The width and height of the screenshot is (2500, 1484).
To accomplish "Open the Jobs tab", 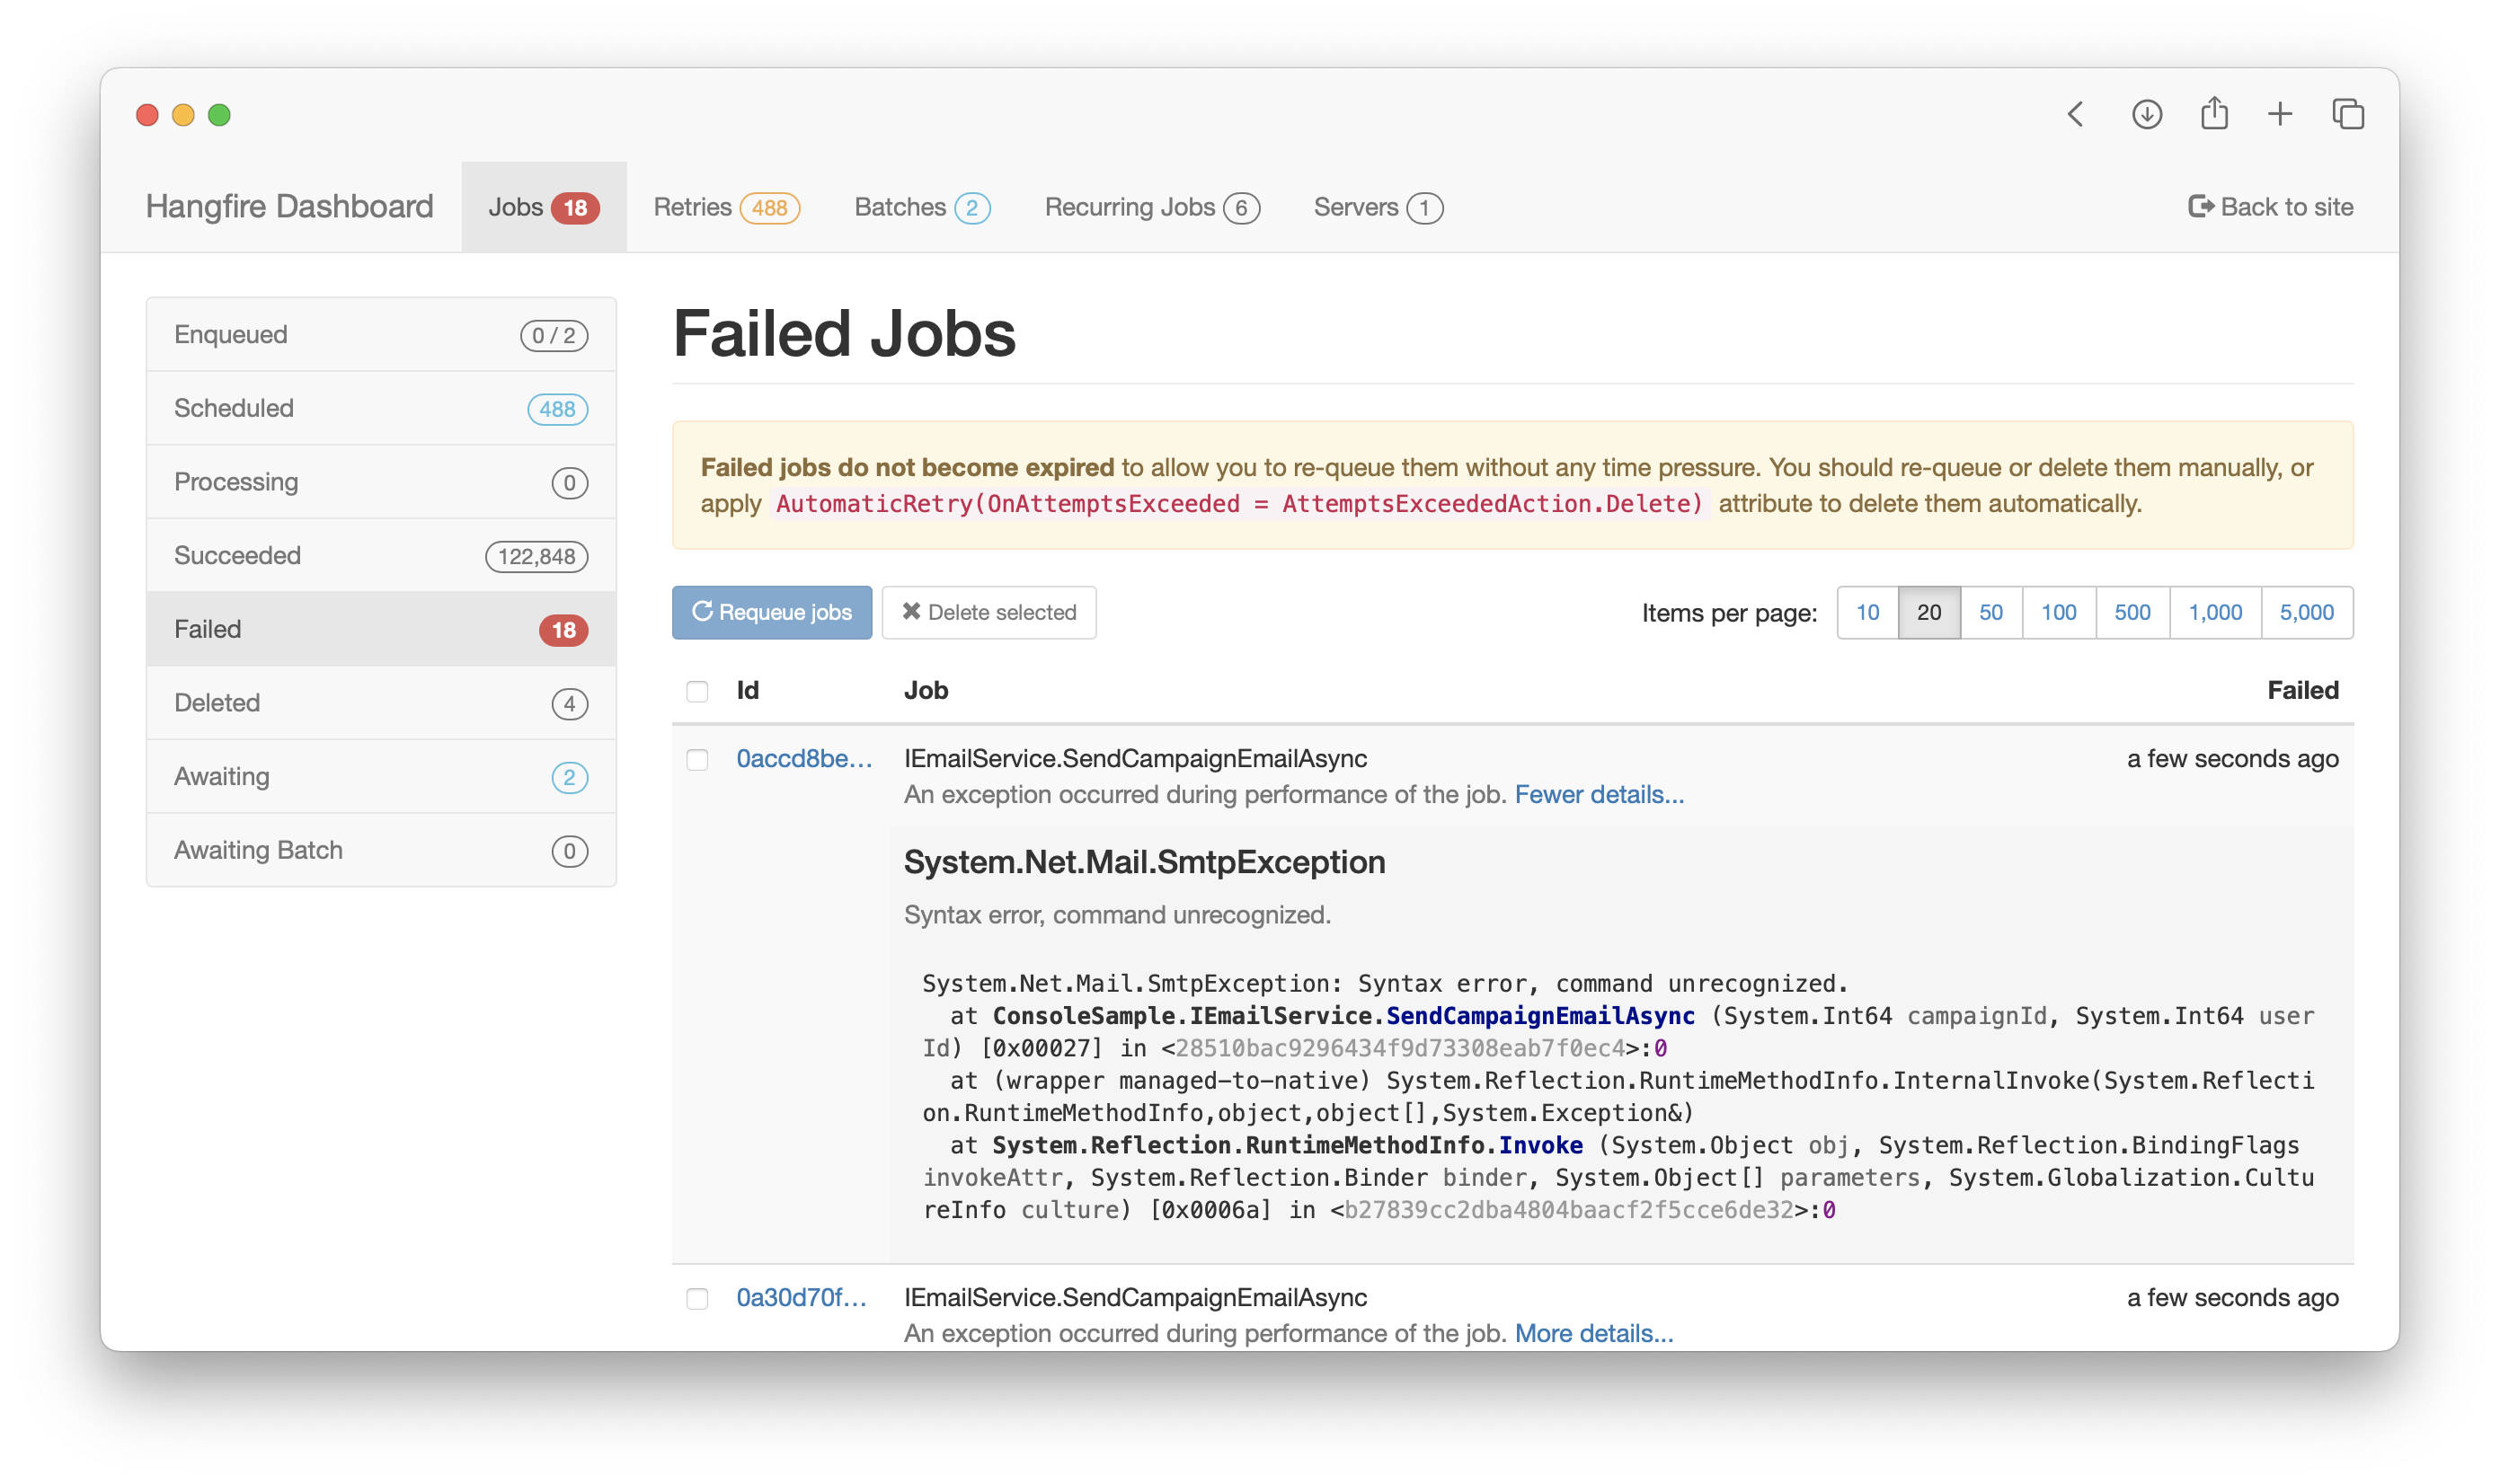I will coord(543,207).
